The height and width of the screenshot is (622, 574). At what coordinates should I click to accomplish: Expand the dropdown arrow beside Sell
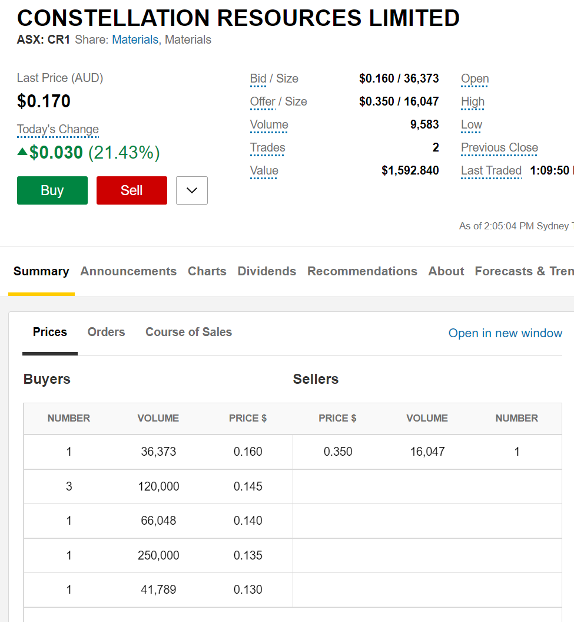(x=192, y=190)
